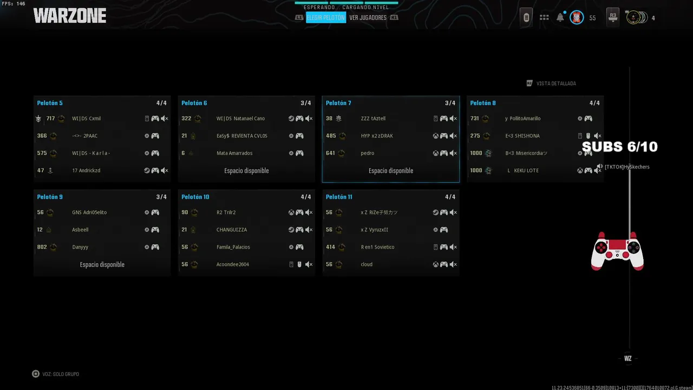
Task: Toggle mute for xZ RiZe
Action: click(x=453, y=213)
